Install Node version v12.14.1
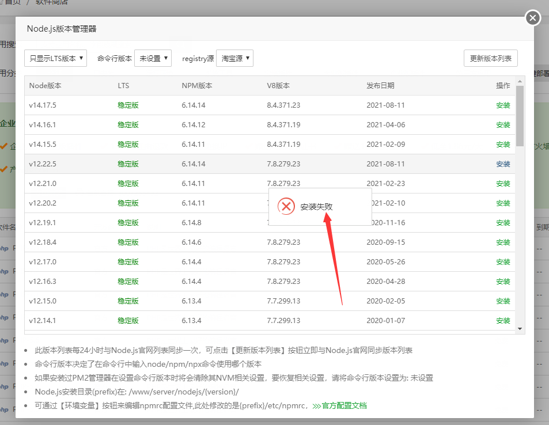This screenshot has height=425, width=549. (x=503, y=321)
